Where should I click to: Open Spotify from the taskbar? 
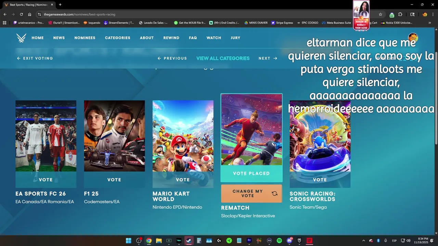point(279,241)
